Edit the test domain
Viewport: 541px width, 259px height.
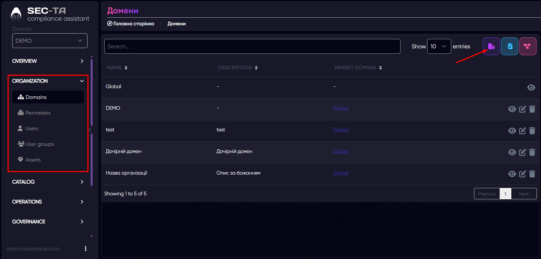[522, 131]
